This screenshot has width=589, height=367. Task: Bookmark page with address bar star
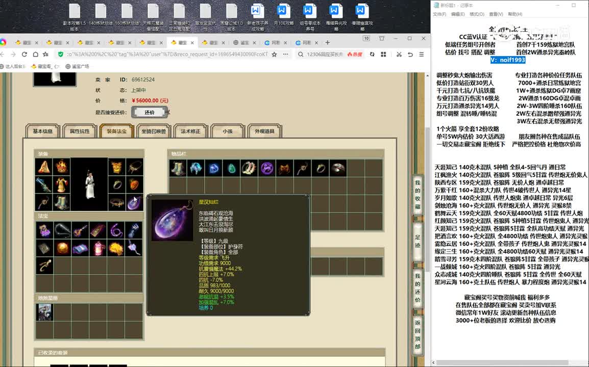click(274, 55)
